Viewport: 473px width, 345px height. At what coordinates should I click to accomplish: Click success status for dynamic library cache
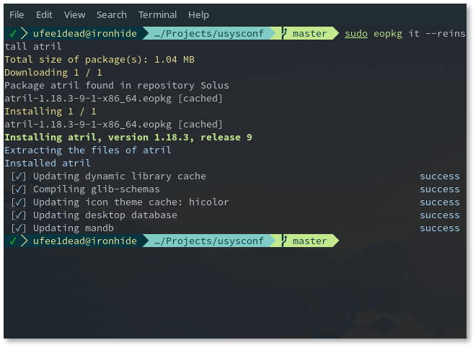click(440, 176)
